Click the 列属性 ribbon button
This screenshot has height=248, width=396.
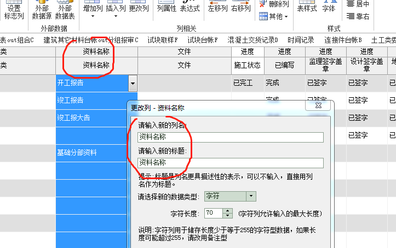pos(167,8)
